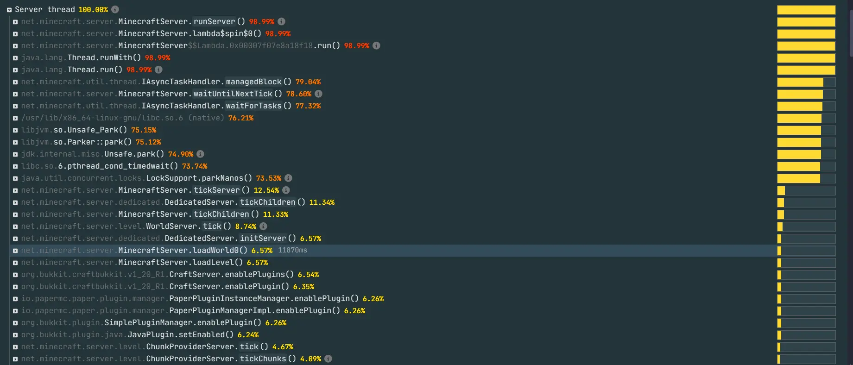
Task: Expand the MinecraftServer$$Lambda run() node
Action: (15, 46)
